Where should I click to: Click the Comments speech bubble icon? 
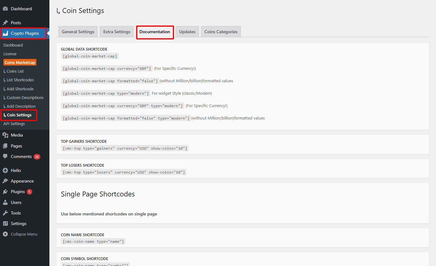click(x=5, y=156)
